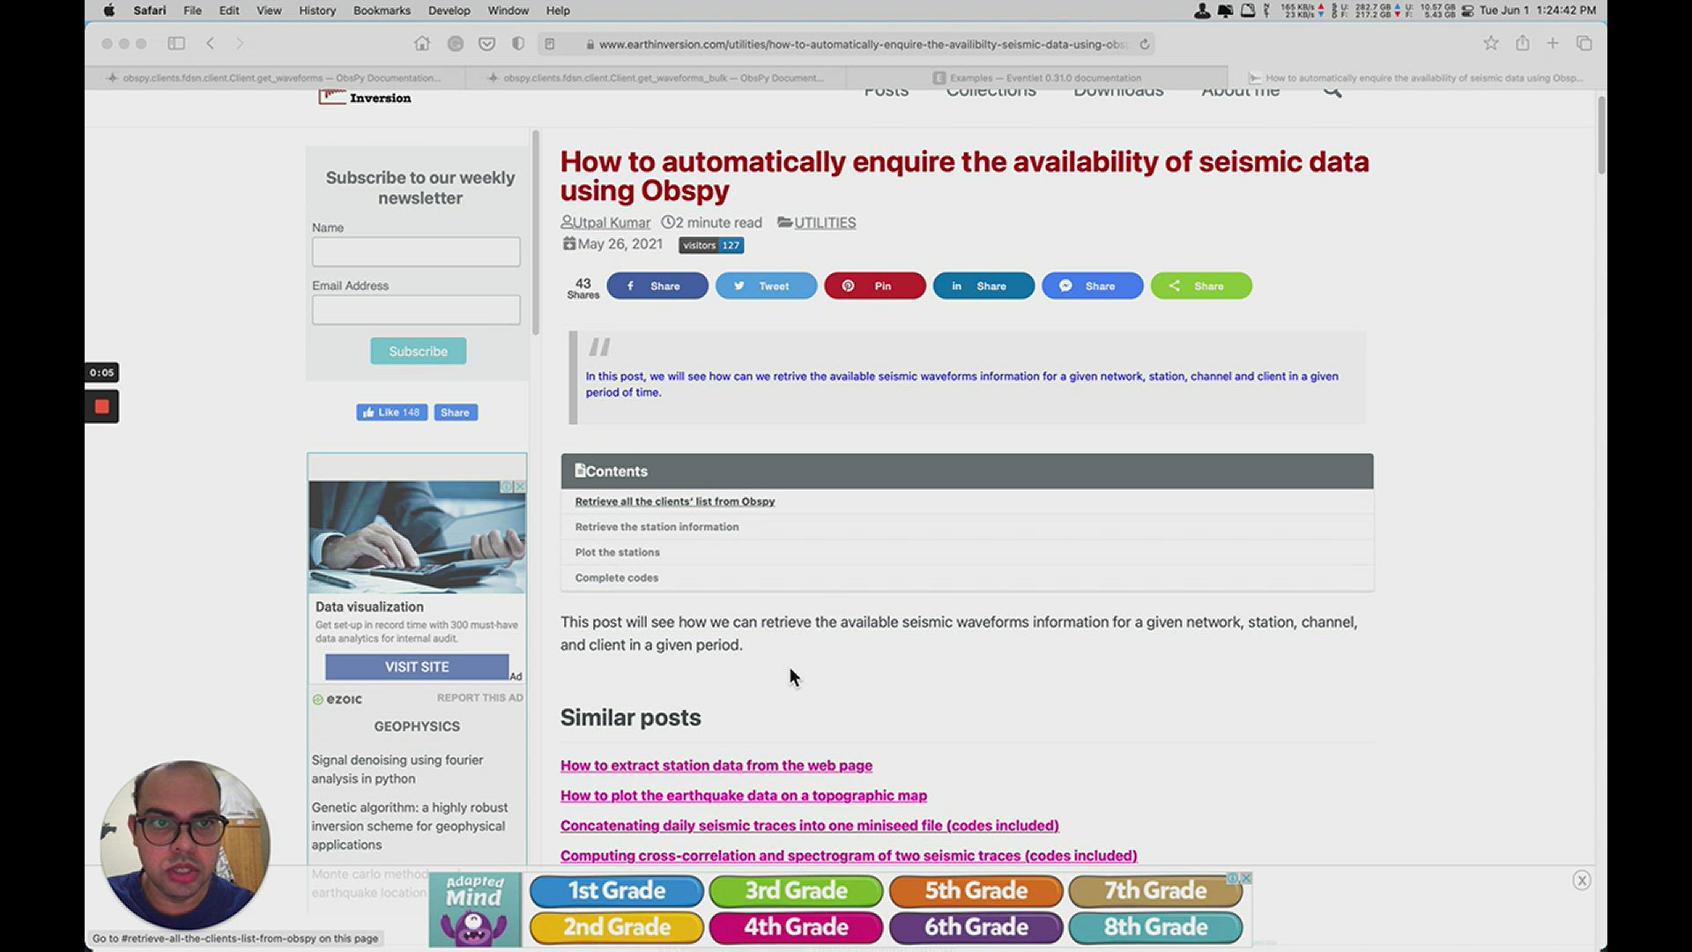Bookmark page with star icon
Screen dimensions: 1692x952
pyautogui.click(x=1490, y=43)
